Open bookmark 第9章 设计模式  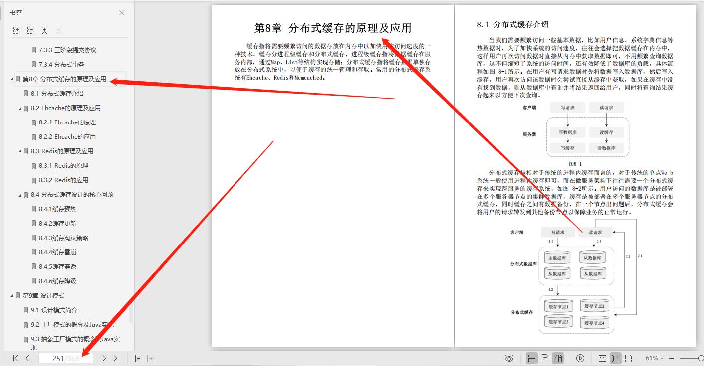tap(43, 295)
